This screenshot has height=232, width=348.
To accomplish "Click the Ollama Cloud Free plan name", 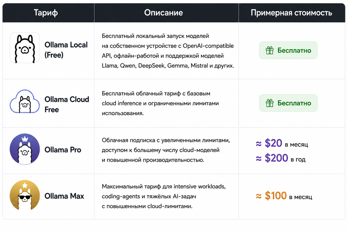I will click(67, 104).
